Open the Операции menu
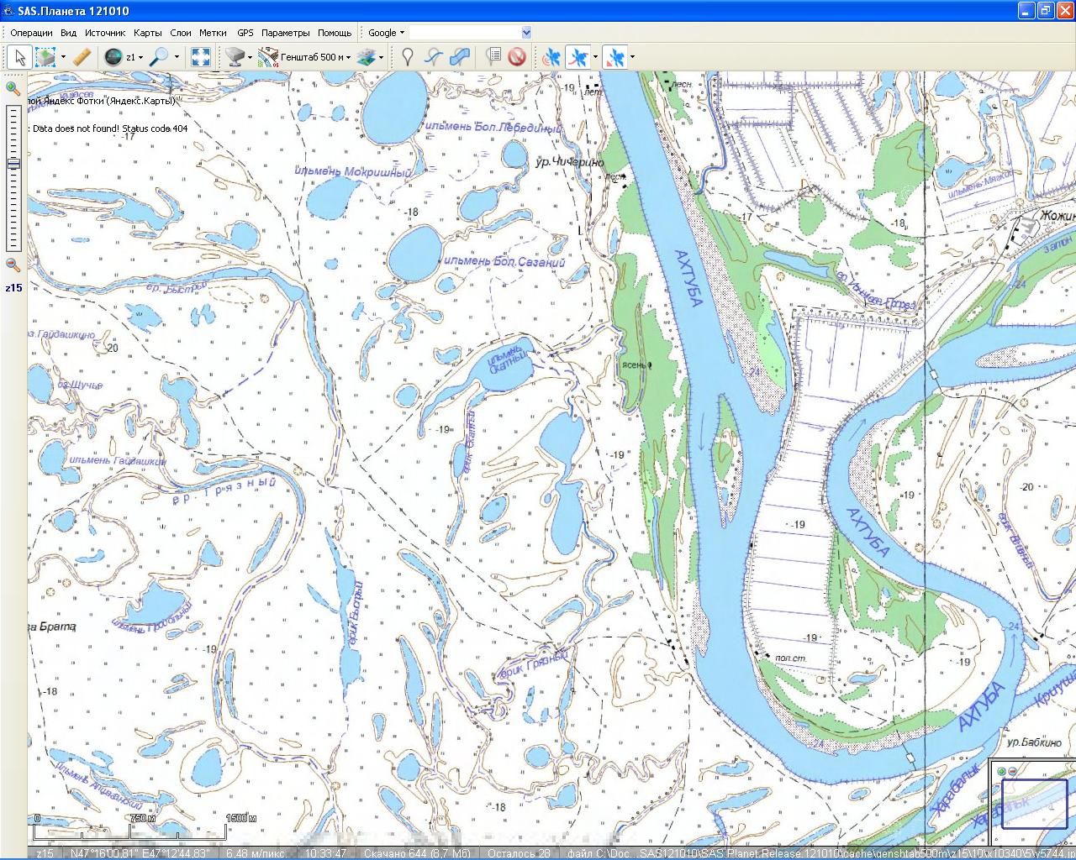Image resolution: width=1076 pixels, height=860 pixels. click(31, 33)
